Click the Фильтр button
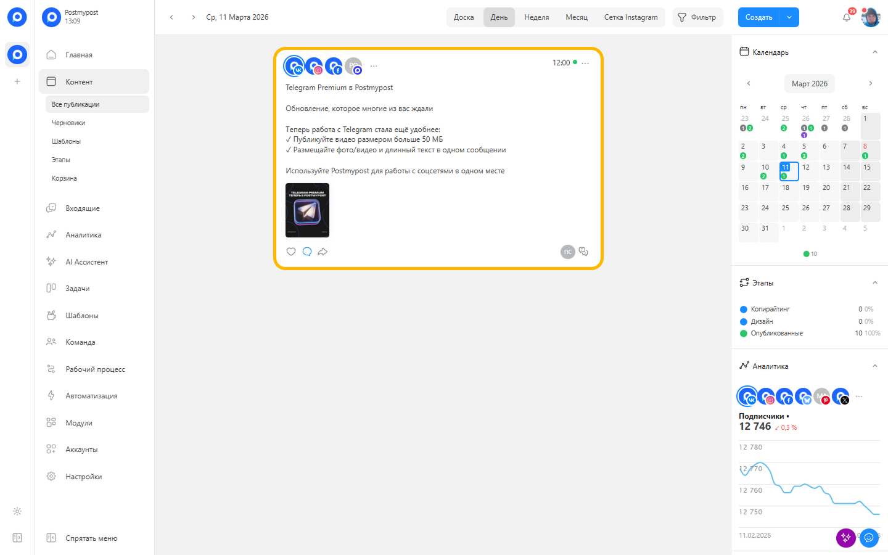The width and height of the screenshot is (888, 555). point(697,17)
